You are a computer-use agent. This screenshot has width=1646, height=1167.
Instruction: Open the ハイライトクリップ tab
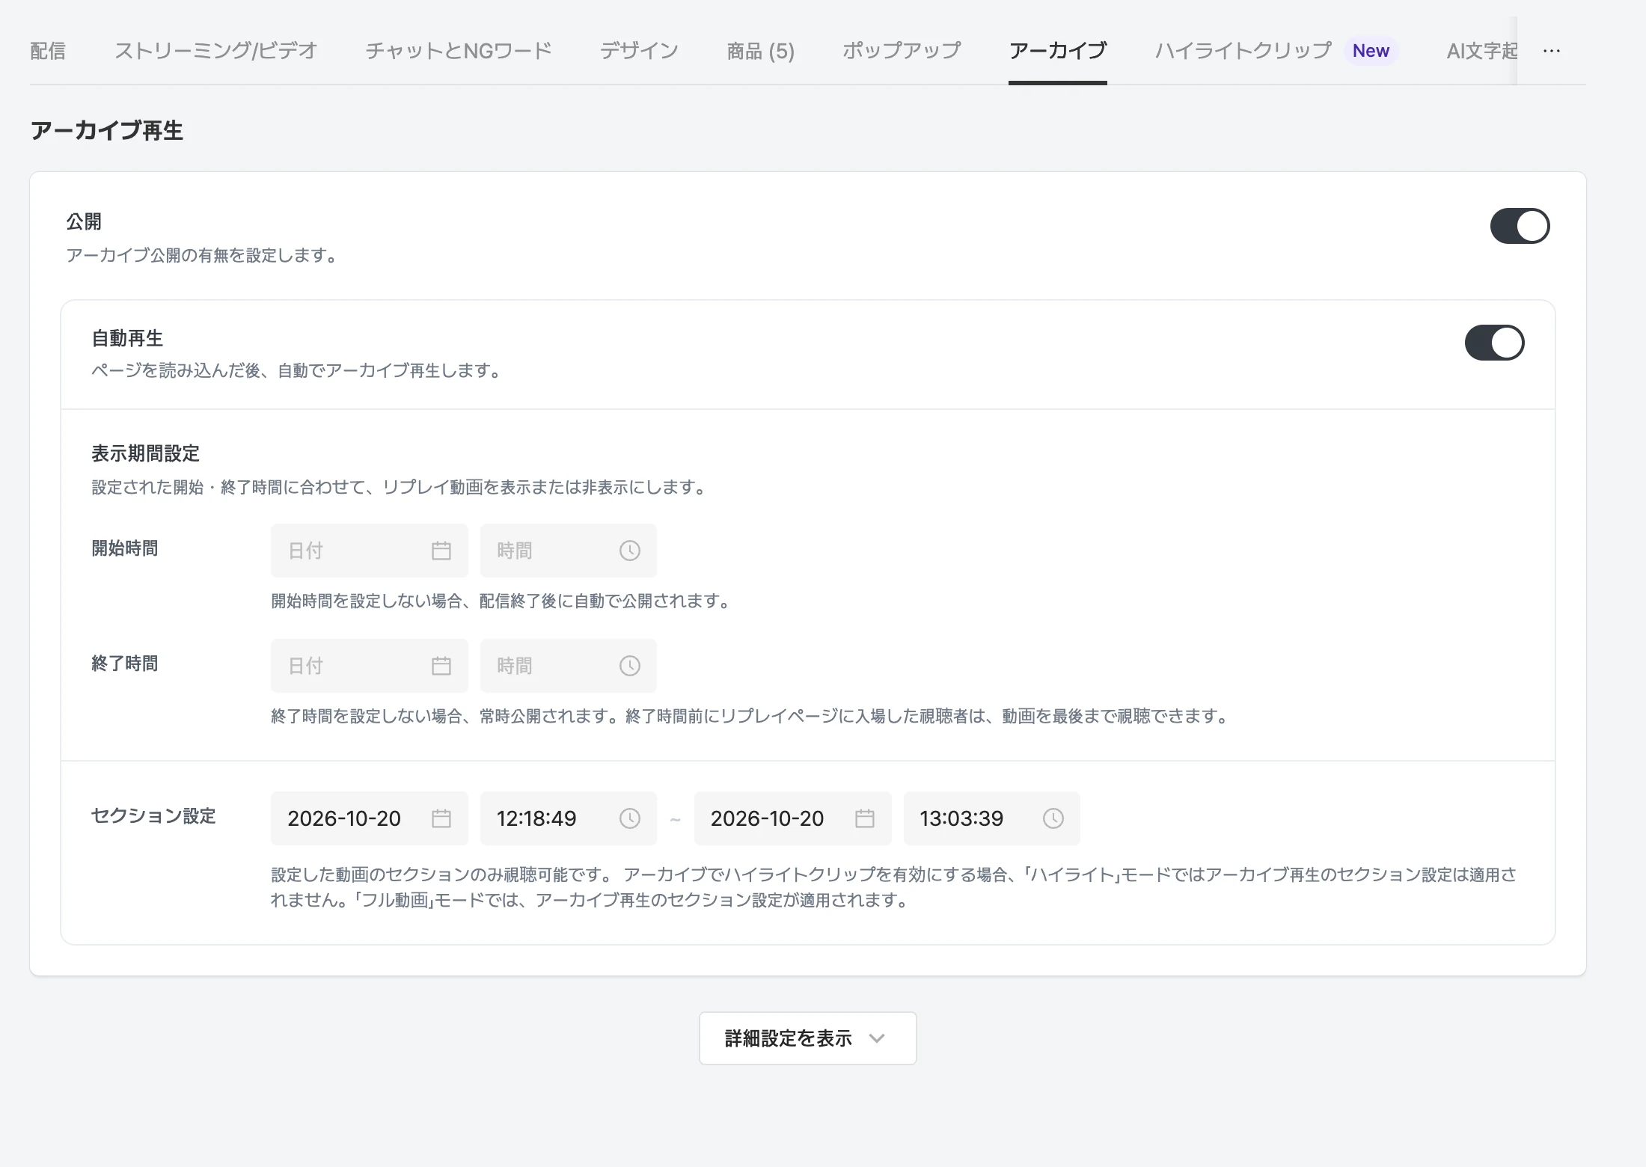coord(1243,51)
